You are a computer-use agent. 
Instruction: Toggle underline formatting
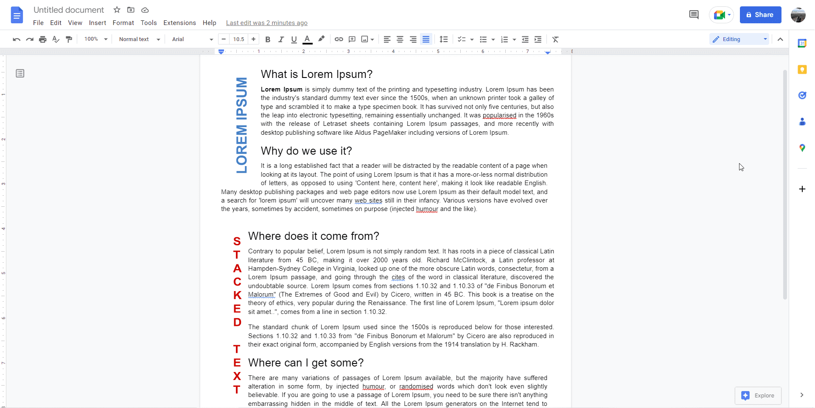[294, 39]
